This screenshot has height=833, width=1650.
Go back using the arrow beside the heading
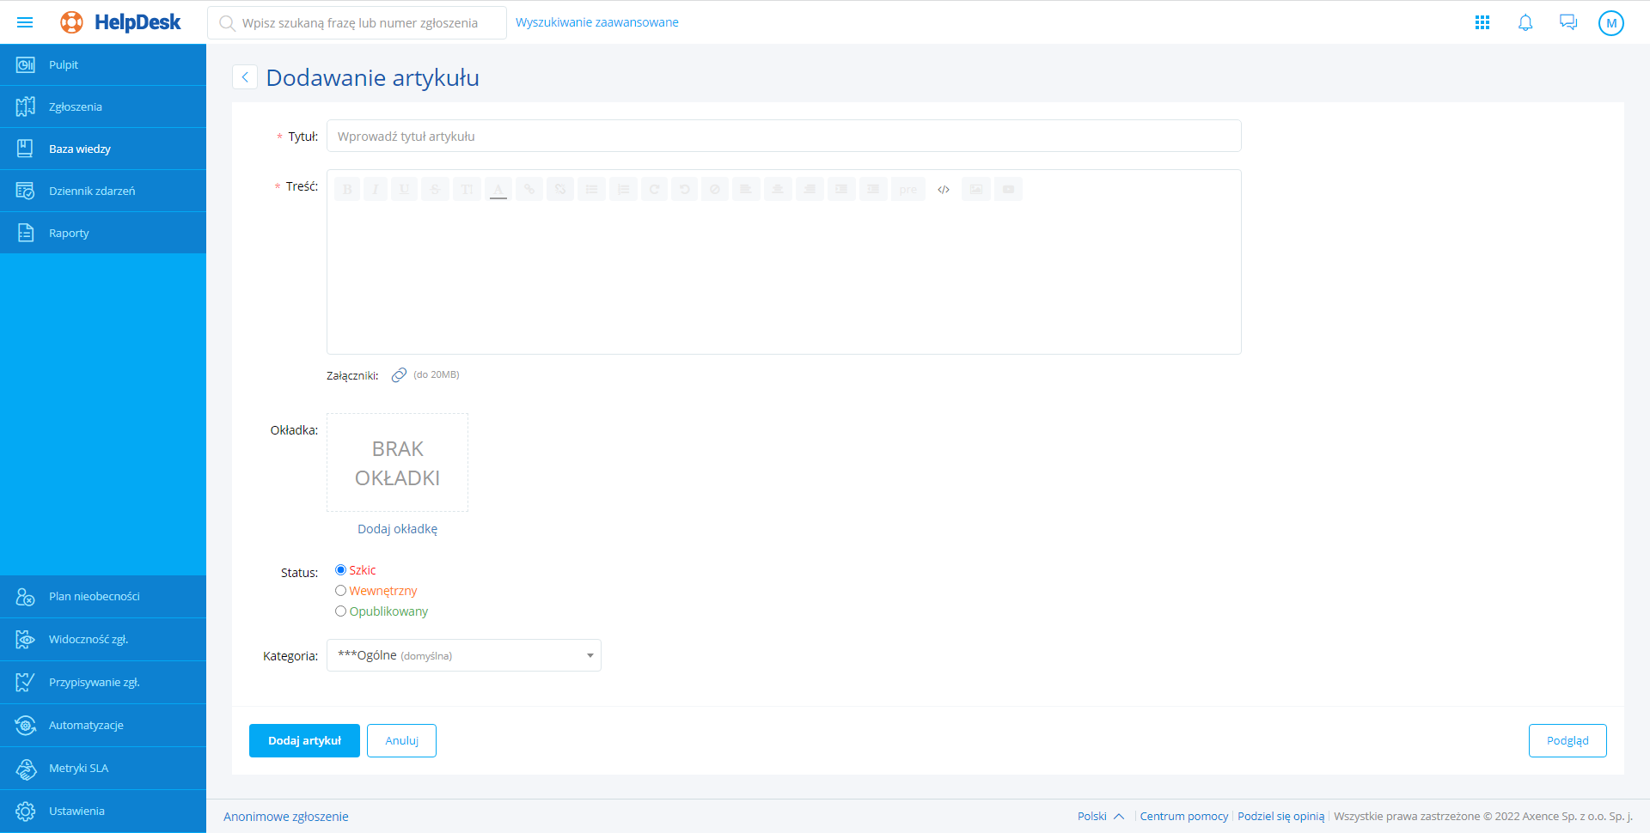click(245, 77)
